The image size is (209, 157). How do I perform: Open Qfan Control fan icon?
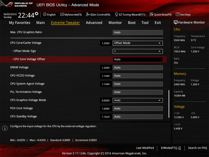tap(88, 14)
